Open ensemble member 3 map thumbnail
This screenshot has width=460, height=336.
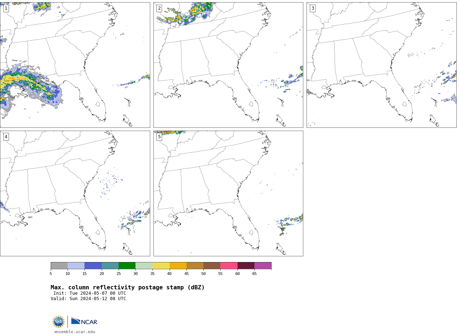[x=382, y=65]
